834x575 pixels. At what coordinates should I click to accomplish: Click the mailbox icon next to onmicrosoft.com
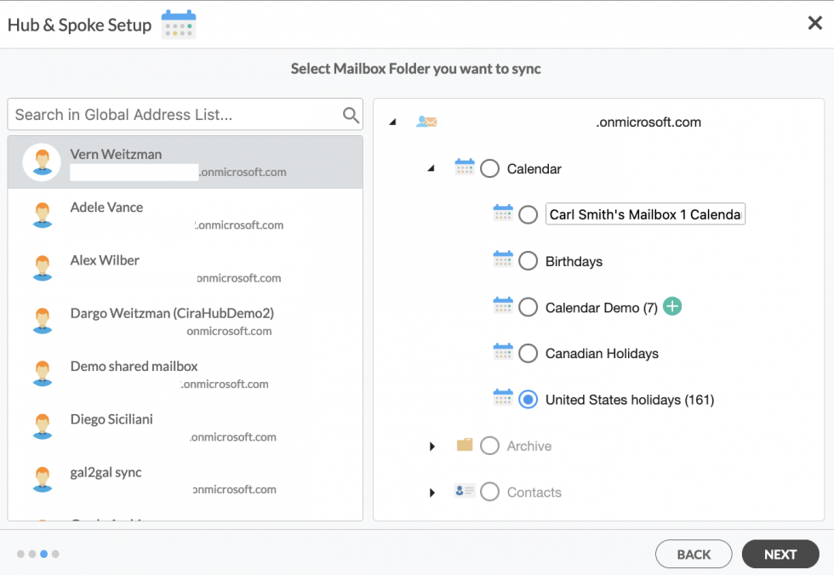tap(426, 122)
